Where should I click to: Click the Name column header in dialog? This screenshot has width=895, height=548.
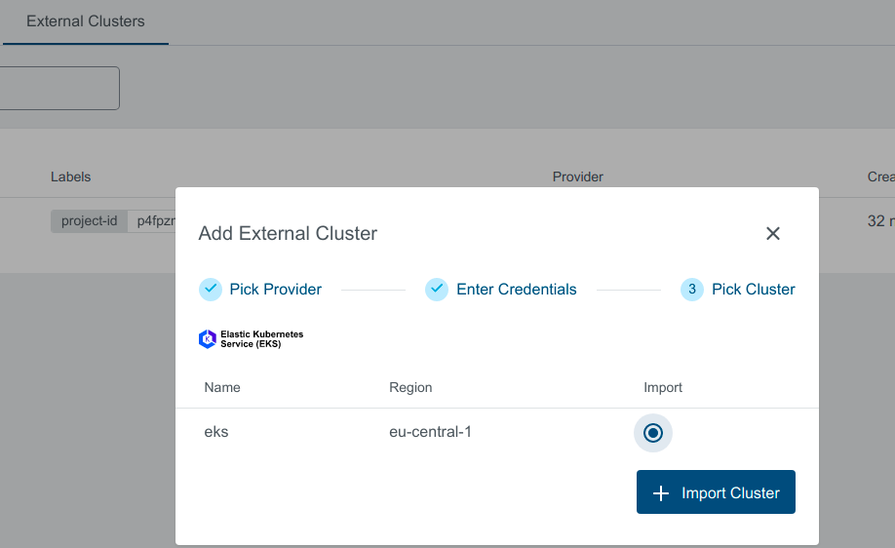click(222, 387)
